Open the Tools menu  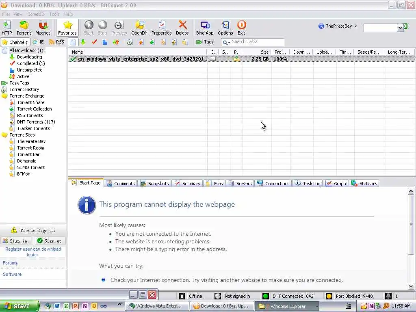click(54, 14)
